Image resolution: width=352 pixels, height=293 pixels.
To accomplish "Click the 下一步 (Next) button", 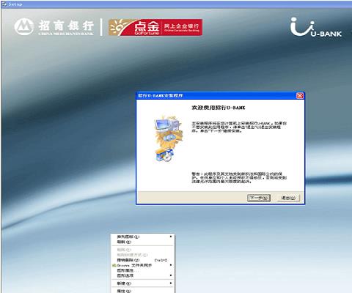I will tap(259, 198).
